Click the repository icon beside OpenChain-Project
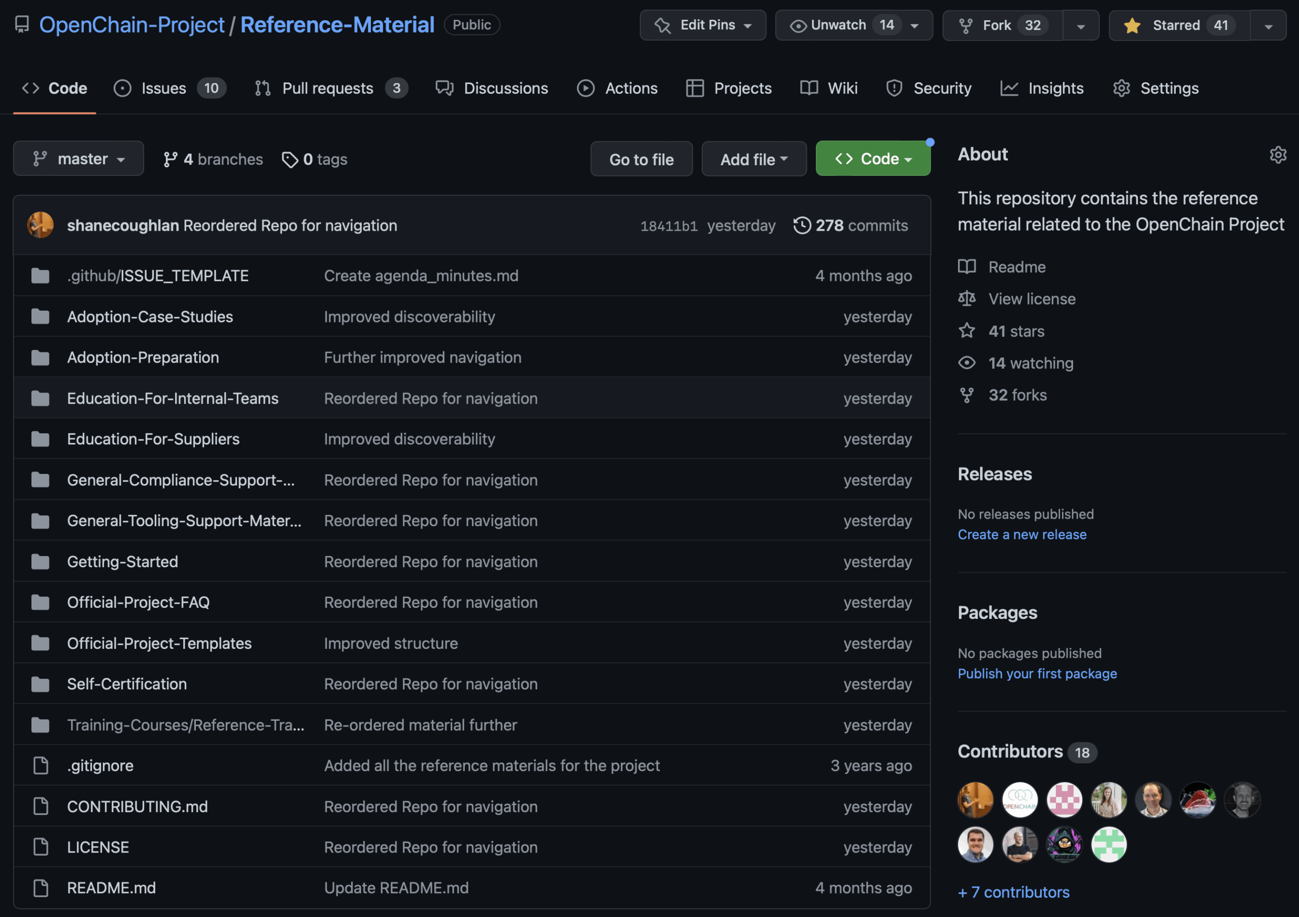 [x=21, y=25]
